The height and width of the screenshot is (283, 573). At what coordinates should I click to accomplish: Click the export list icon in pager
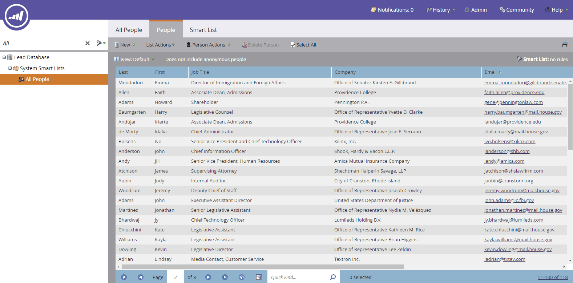point(259,277)
